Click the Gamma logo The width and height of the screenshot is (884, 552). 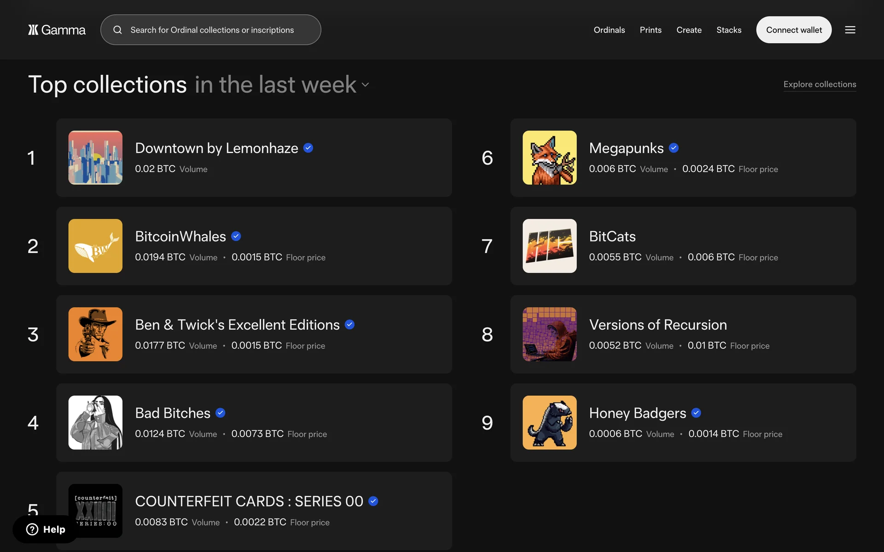pos(57,30)
